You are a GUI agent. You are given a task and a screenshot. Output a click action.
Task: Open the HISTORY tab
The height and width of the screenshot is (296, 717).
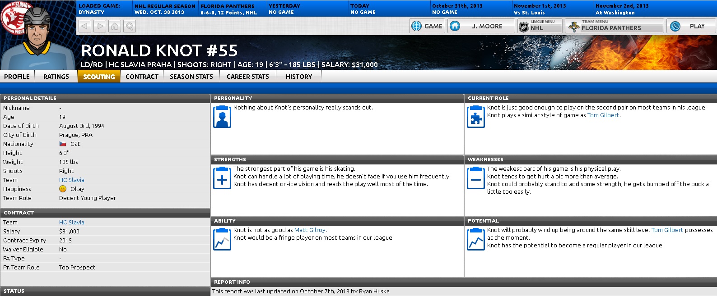(x=299, y=77)
